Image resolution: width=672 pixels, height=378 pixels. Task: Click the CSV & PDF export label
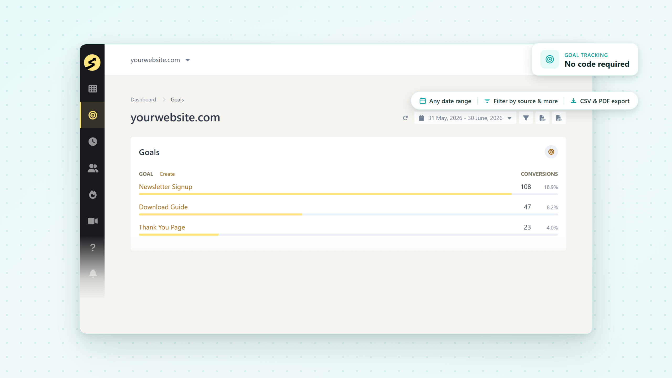click(x=605, y=101)
